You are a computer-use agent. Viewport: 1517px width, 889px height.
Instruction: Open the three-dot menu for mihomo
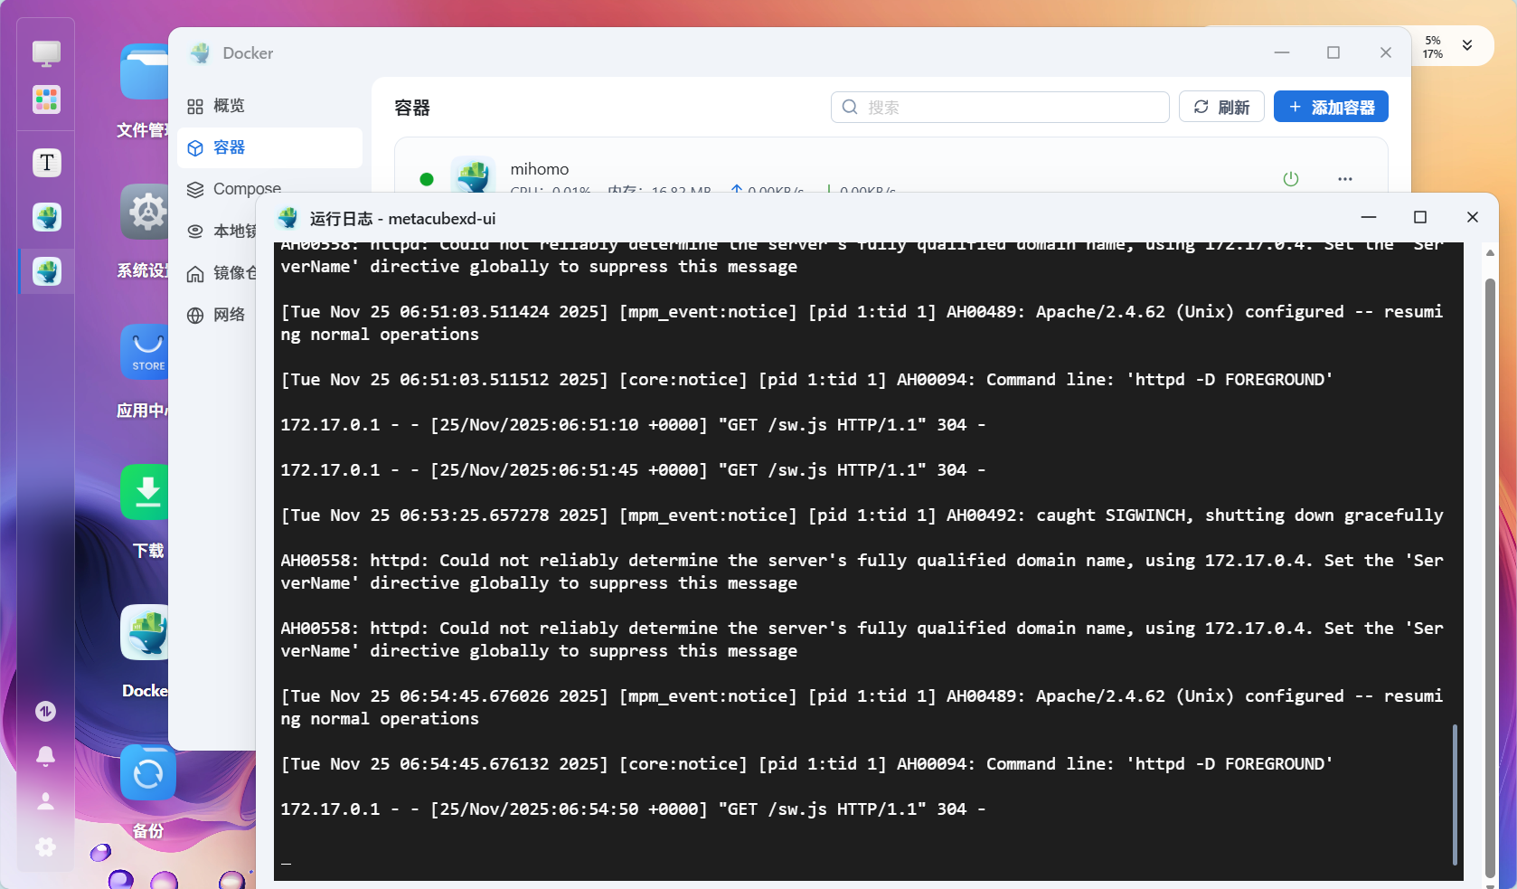(1345, 179)
